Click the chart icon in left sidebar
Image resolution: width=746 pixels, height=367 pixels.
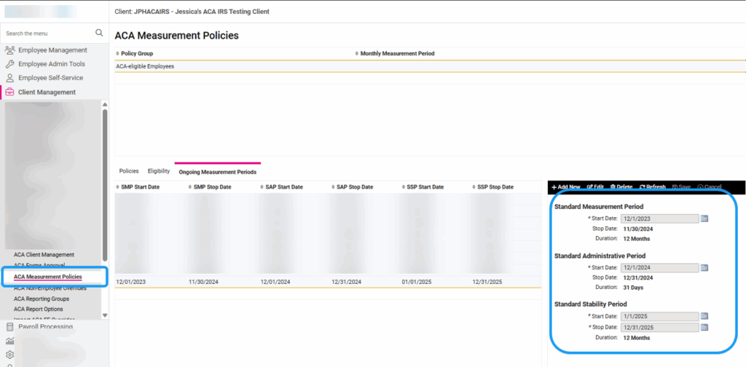coord(9,341)
